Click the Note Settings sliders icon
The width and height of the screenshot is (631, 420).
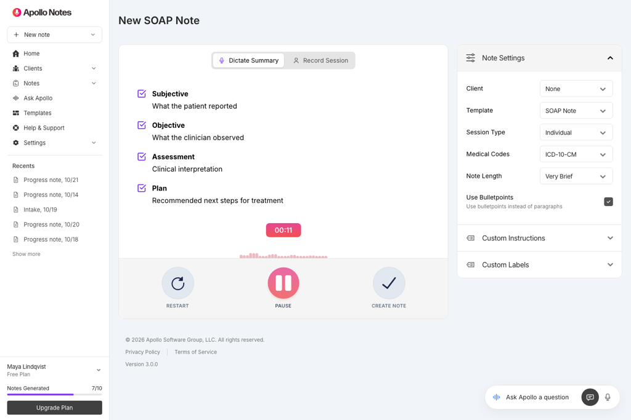[x=470, y=58]
